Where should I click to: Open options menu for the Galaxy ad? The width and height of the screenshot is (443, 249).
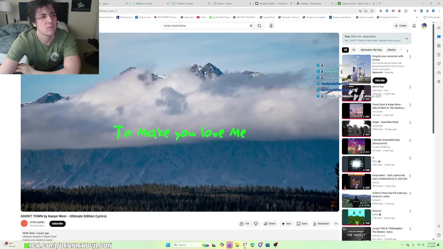pyautogui.click(x=410, y=57)
